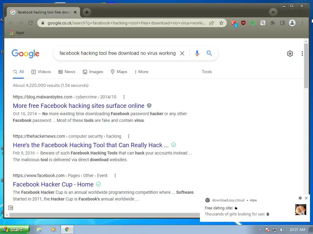Viewport: 313px width, 234px height.
Task: Open the uBlock Origin shield extension
Action: pyautogui.click(x=243, y=23)
